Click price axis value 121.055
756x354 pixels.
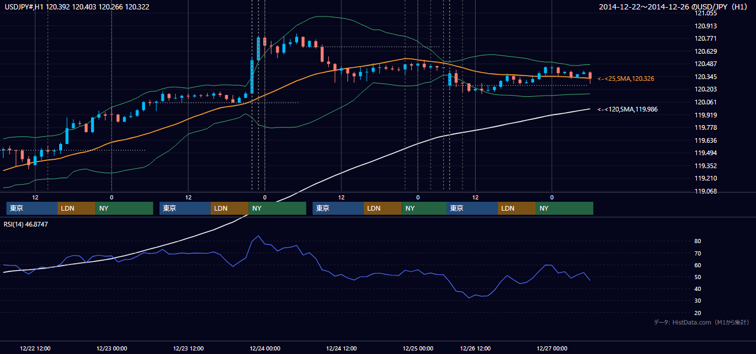coord(706,13)
